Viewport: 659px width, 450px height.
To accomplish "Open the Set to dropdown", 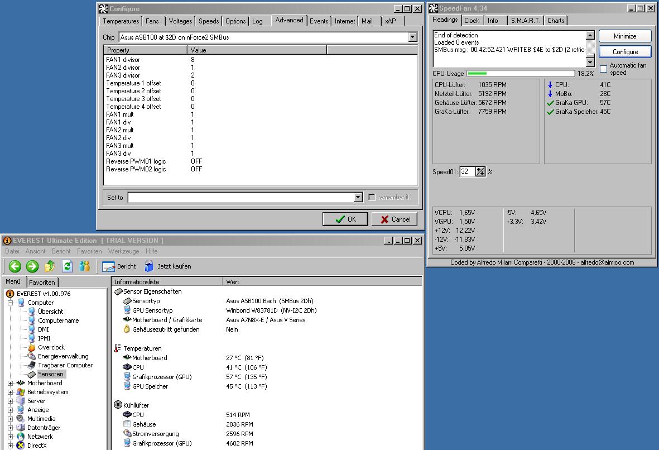I will click(358, 197).
